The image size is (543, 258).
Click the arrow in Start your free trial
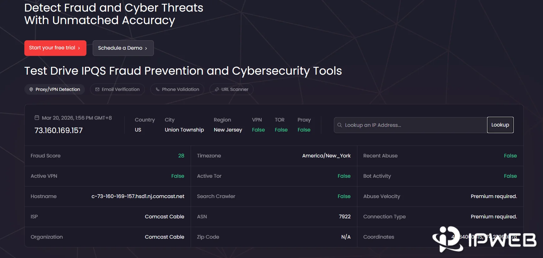(x=79, y=48)
